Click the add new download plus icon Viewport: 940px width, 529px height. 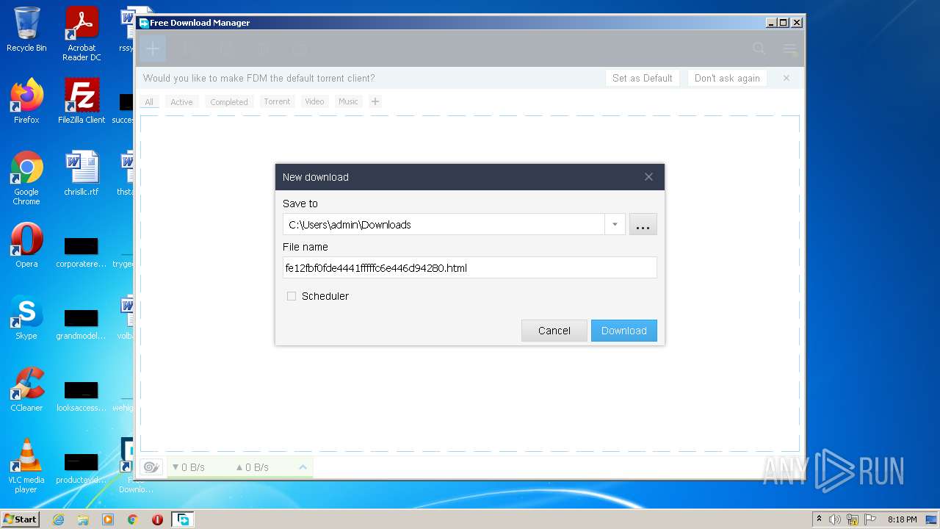(152, 49)
